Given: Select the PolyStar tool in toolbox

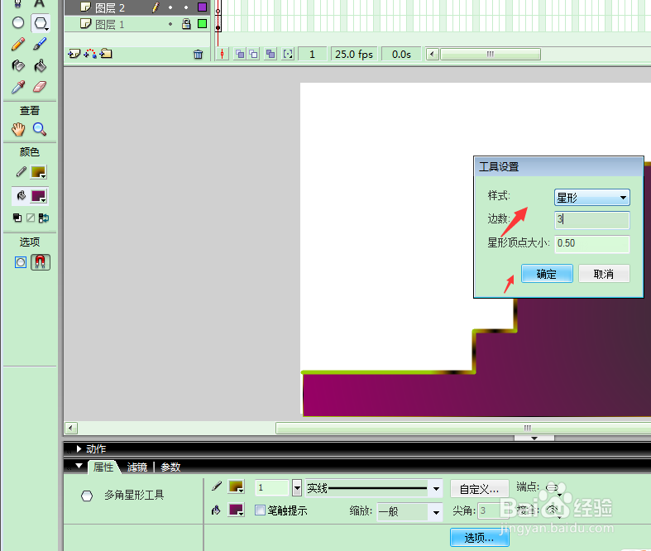Looking at the screenshot, I should pyautogui.click(x=41, y=23).
